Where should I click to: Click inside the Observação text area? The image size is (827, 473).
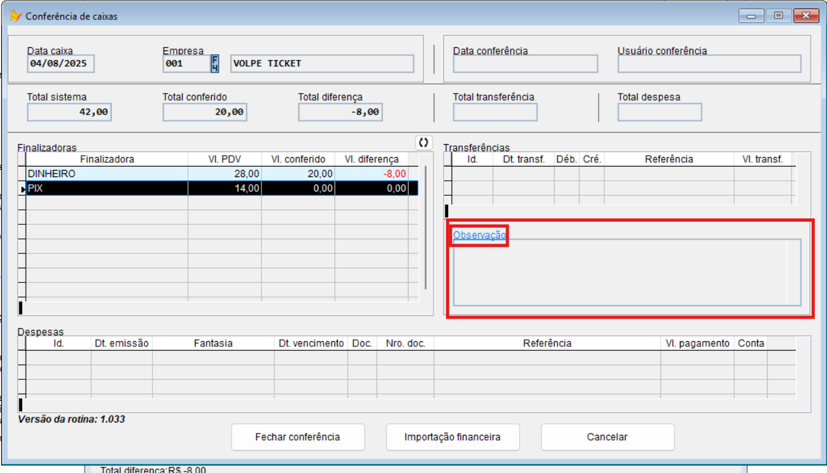click(x=627, y=272)
